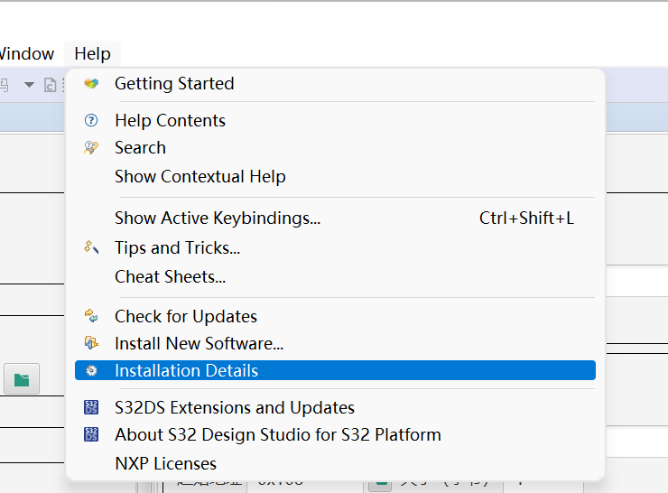Open S32DS Extensions and Updates
The height and width of the screenshot is (493, 668).
coord(234,407)
